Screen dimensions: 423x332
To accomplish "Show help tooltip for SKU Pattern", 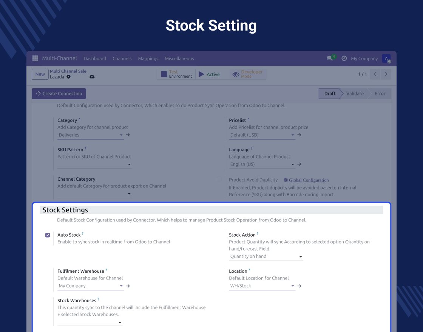I will tap(85, 148).
